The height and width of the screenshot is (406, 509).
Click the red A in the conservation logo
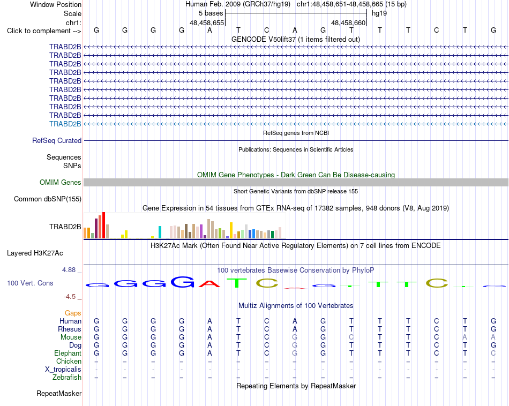pyautogui.click(x=209, y=284)
